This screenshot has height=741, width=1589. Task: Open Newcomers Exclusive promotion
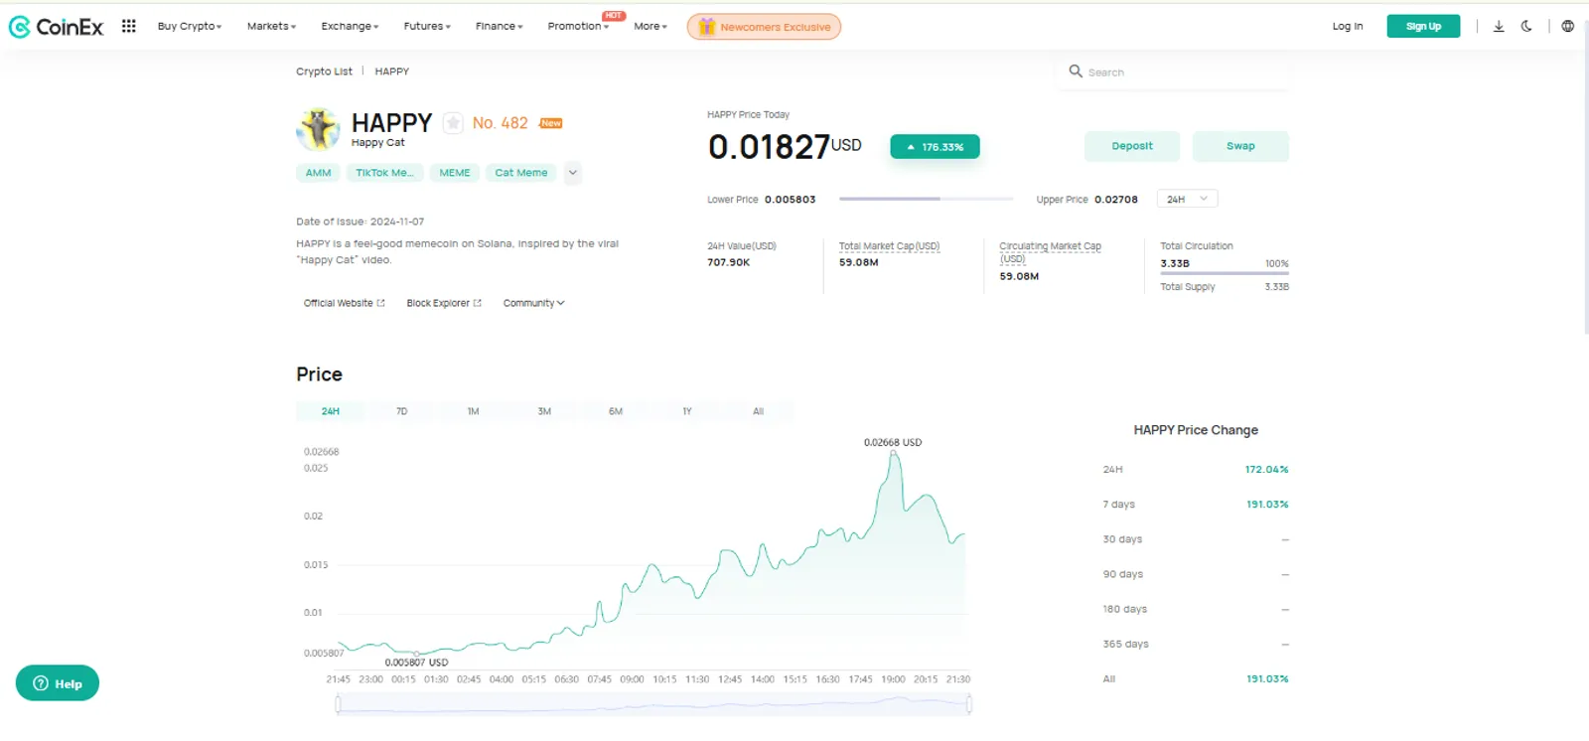(x=764, y=27)
